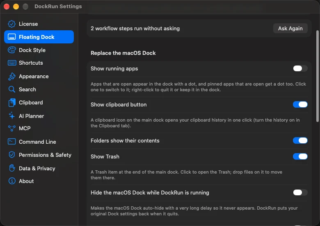Open MCP settings
Viewport: 320px width, 226px height.
pyautogui.click(x=39, y=128)
